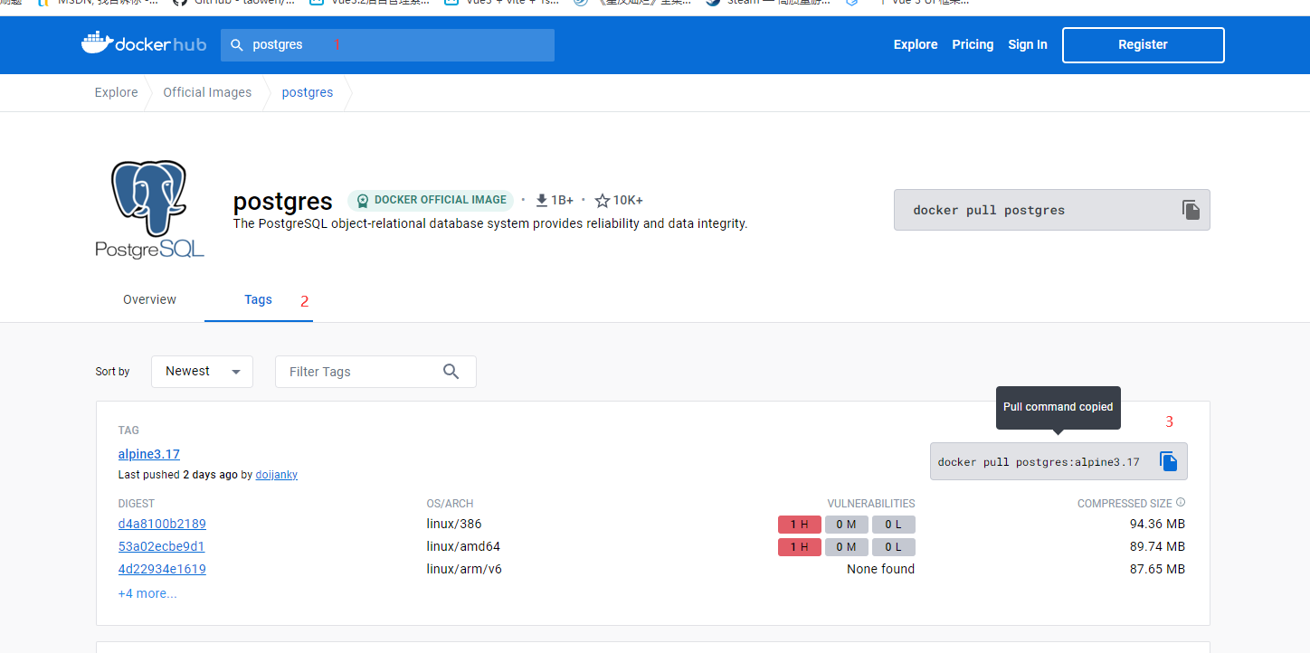Viewport: 1310px width, 653px height.
Task: Open digest 53a02ecbe9d1 details
Action: click(x=161, y=545)
